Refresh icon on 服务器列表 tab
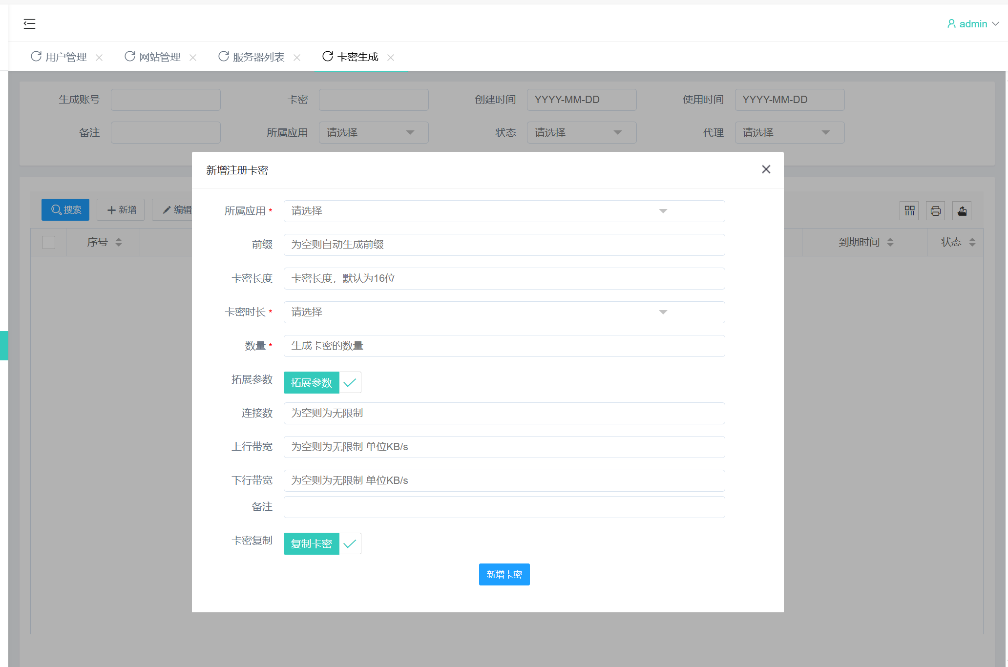The height and width of the screenshot is (667, 1008). (224, 56)
